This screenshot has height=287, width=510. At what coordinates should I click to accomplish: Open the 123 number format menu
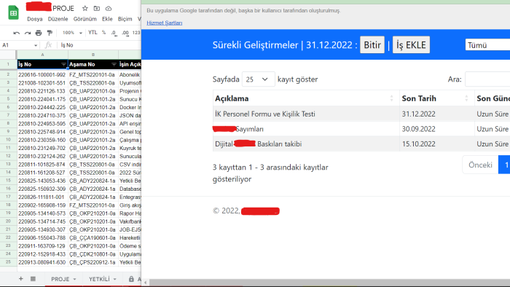pos(136,33)
